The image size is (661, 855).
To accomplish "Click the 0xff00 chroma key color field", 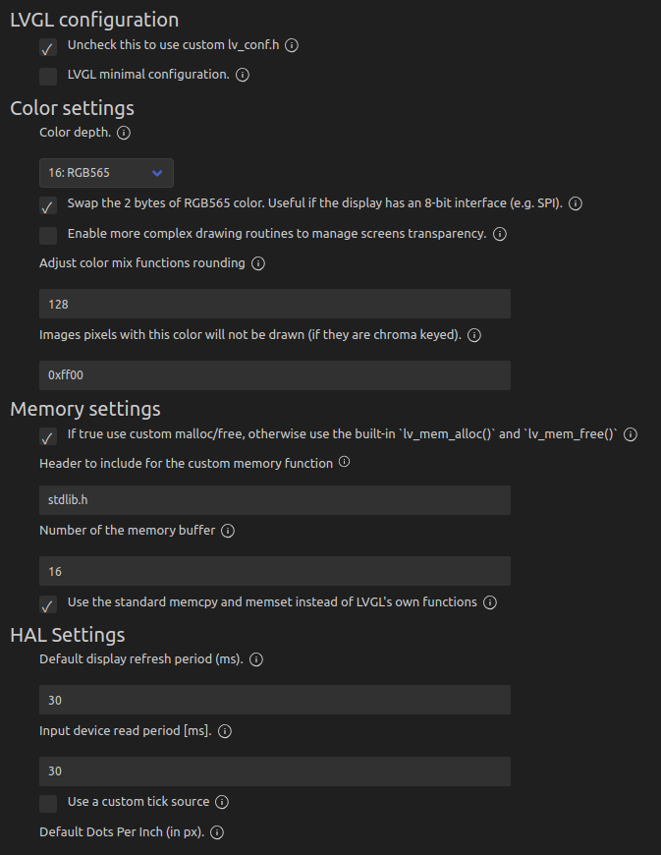I will pyautogui.click(x=275, y=375).
